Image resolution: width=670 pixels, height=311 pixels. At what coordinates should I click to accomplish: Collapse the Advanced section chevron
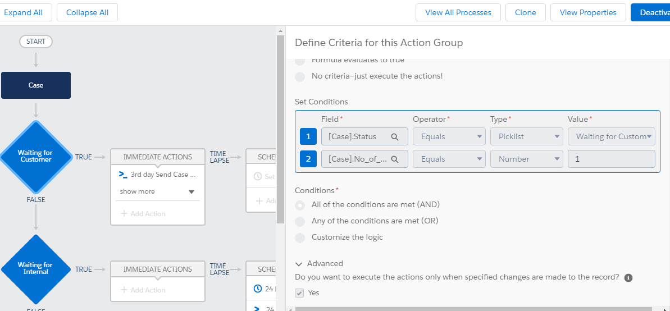(299, 264)
